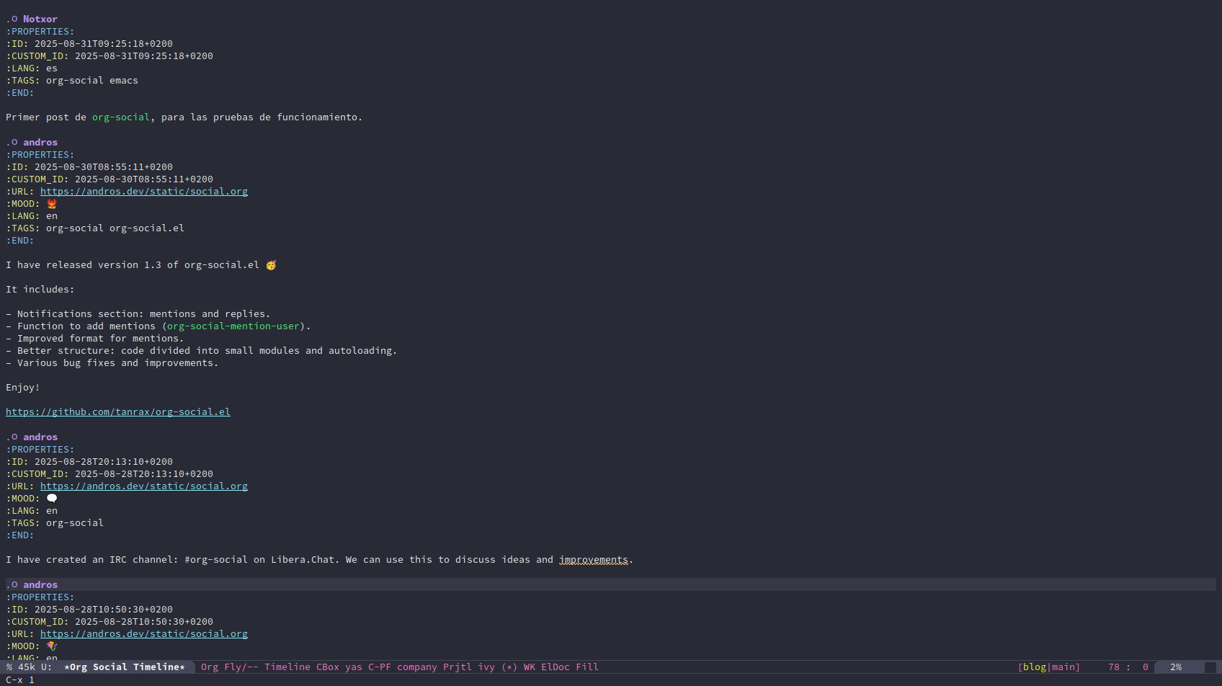Screen dimensions: 1222x686
Task: Click the party face emoji after org-social.el
Action: (271, 265)
